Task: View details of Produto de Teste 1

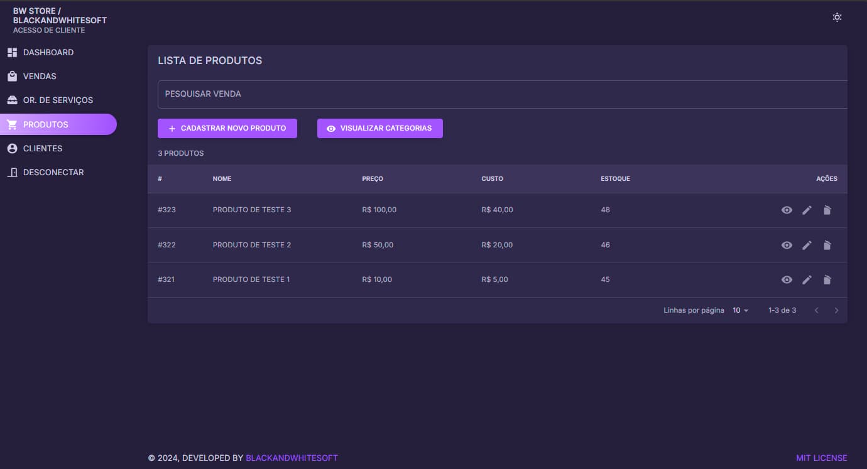Action: (x=787, y=279)
